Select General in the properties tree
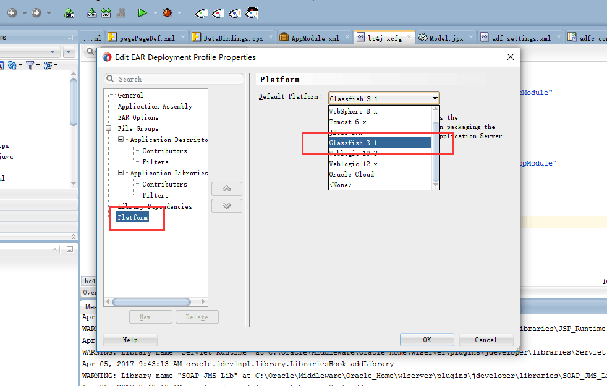Screen dimensions: 607x386 130,95
